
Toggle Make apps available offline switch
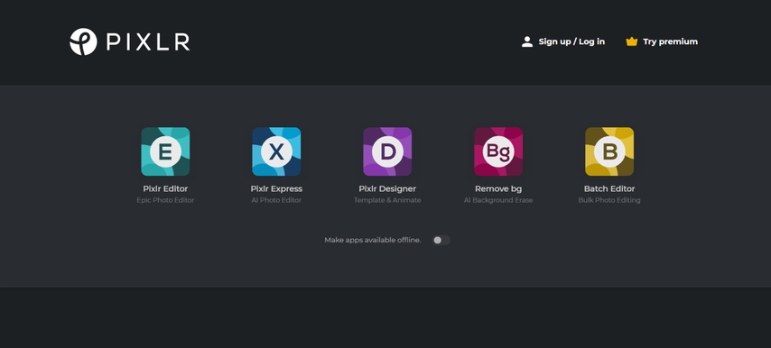pos(441,240)
